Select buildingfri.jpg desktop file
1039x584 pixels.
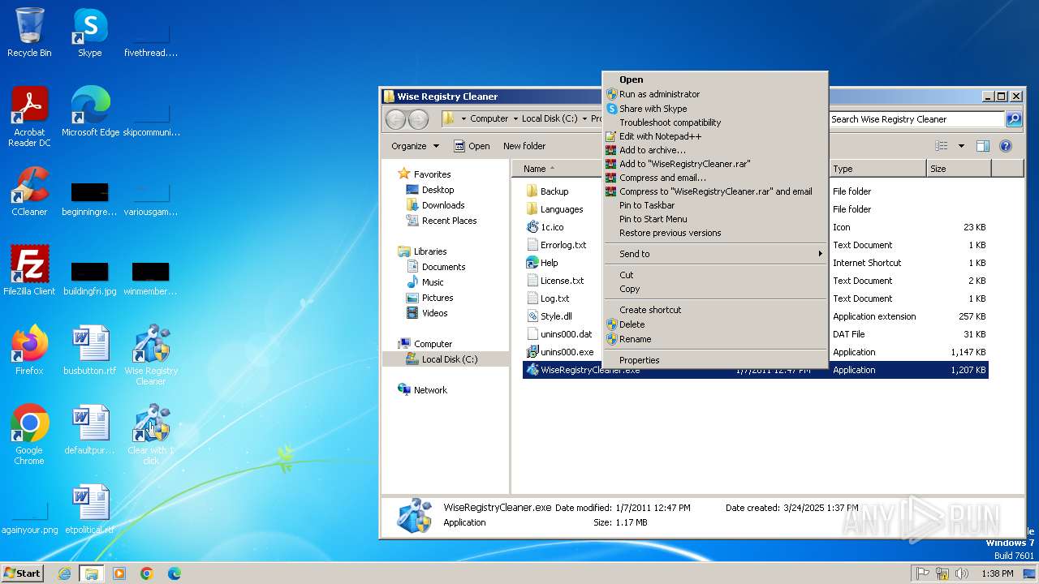(90, 279)
